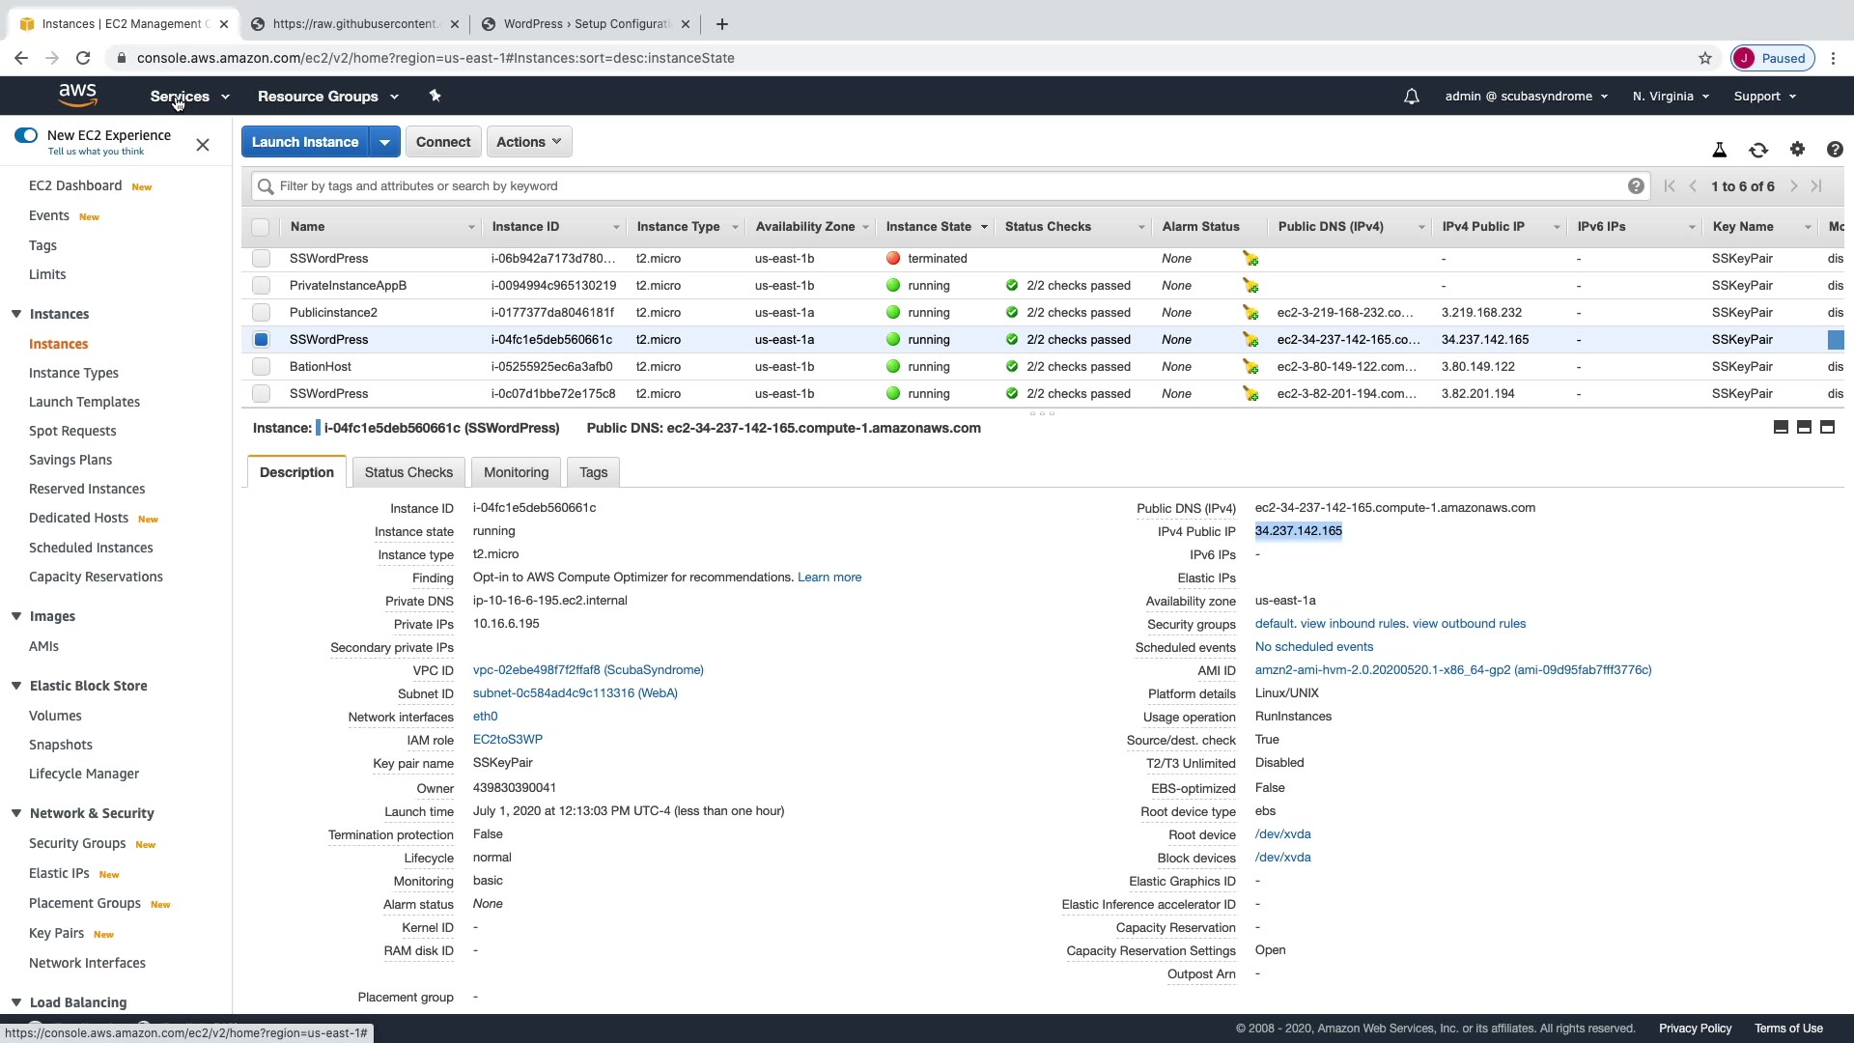Select the PrivateInstanceAppB row checkbox

[x=261, y=286]
